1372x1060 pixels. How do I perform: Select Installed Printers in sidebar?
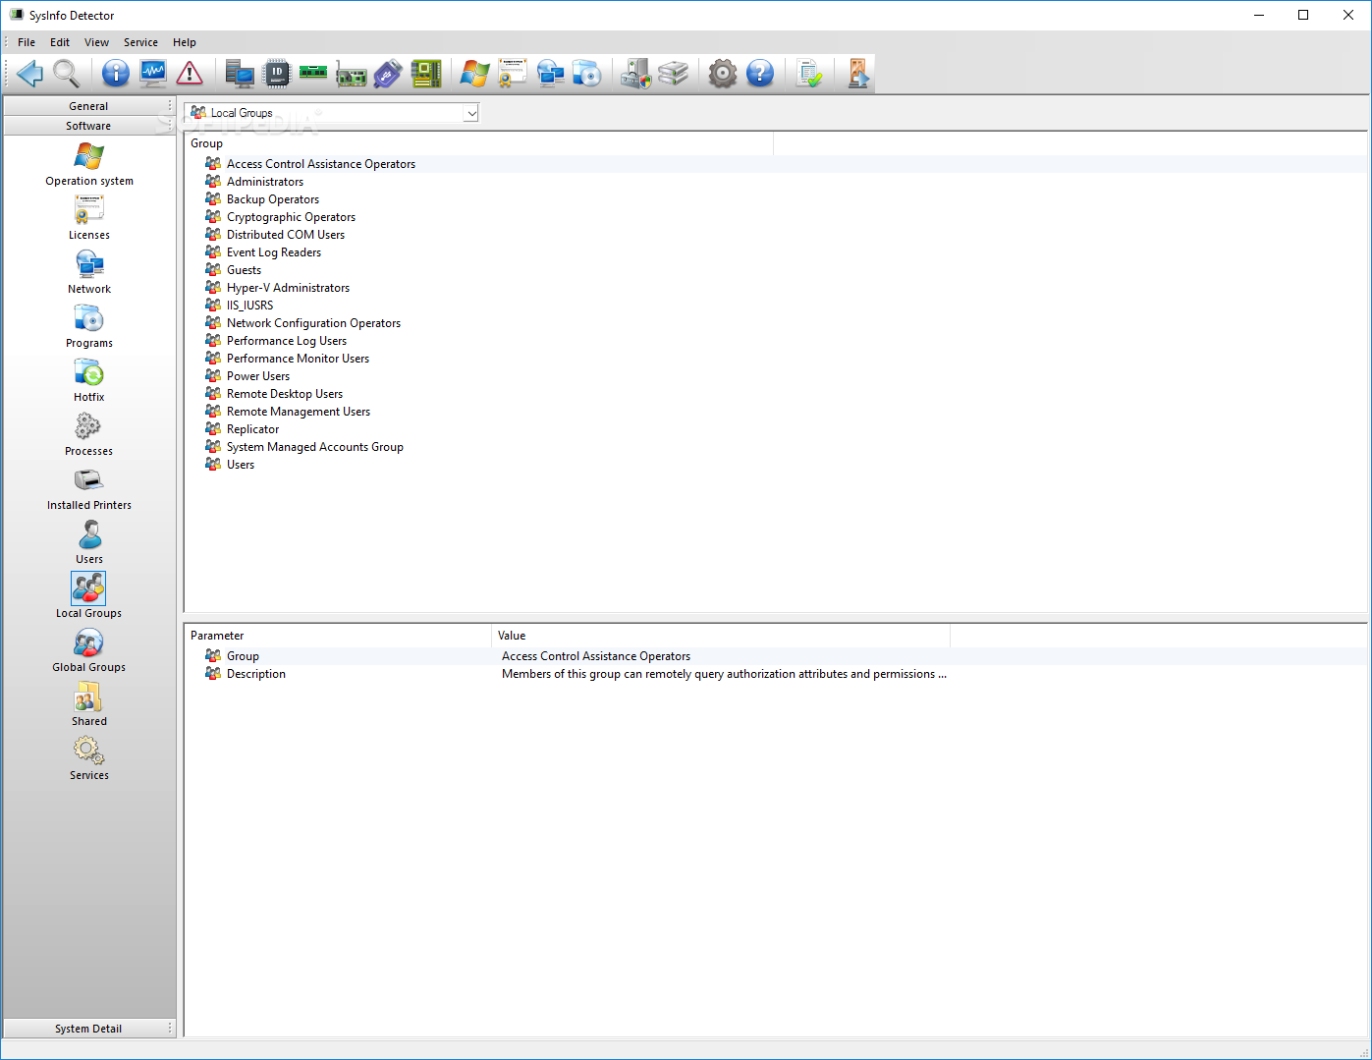(x=89, y=488)
